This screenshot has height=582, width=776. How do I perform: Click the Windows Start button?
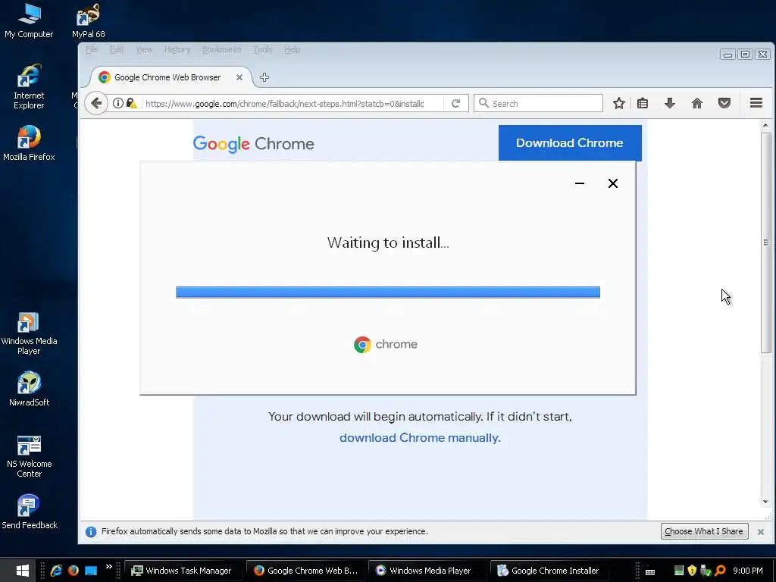pyautogui.click(x=22, y=570)
